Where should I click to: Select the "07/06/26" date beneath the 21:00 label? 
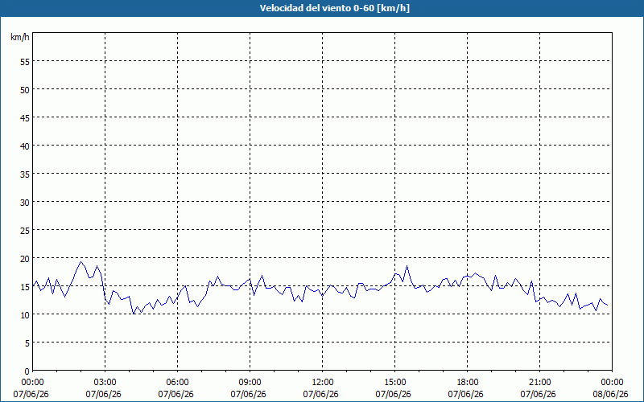click(539, 394)
